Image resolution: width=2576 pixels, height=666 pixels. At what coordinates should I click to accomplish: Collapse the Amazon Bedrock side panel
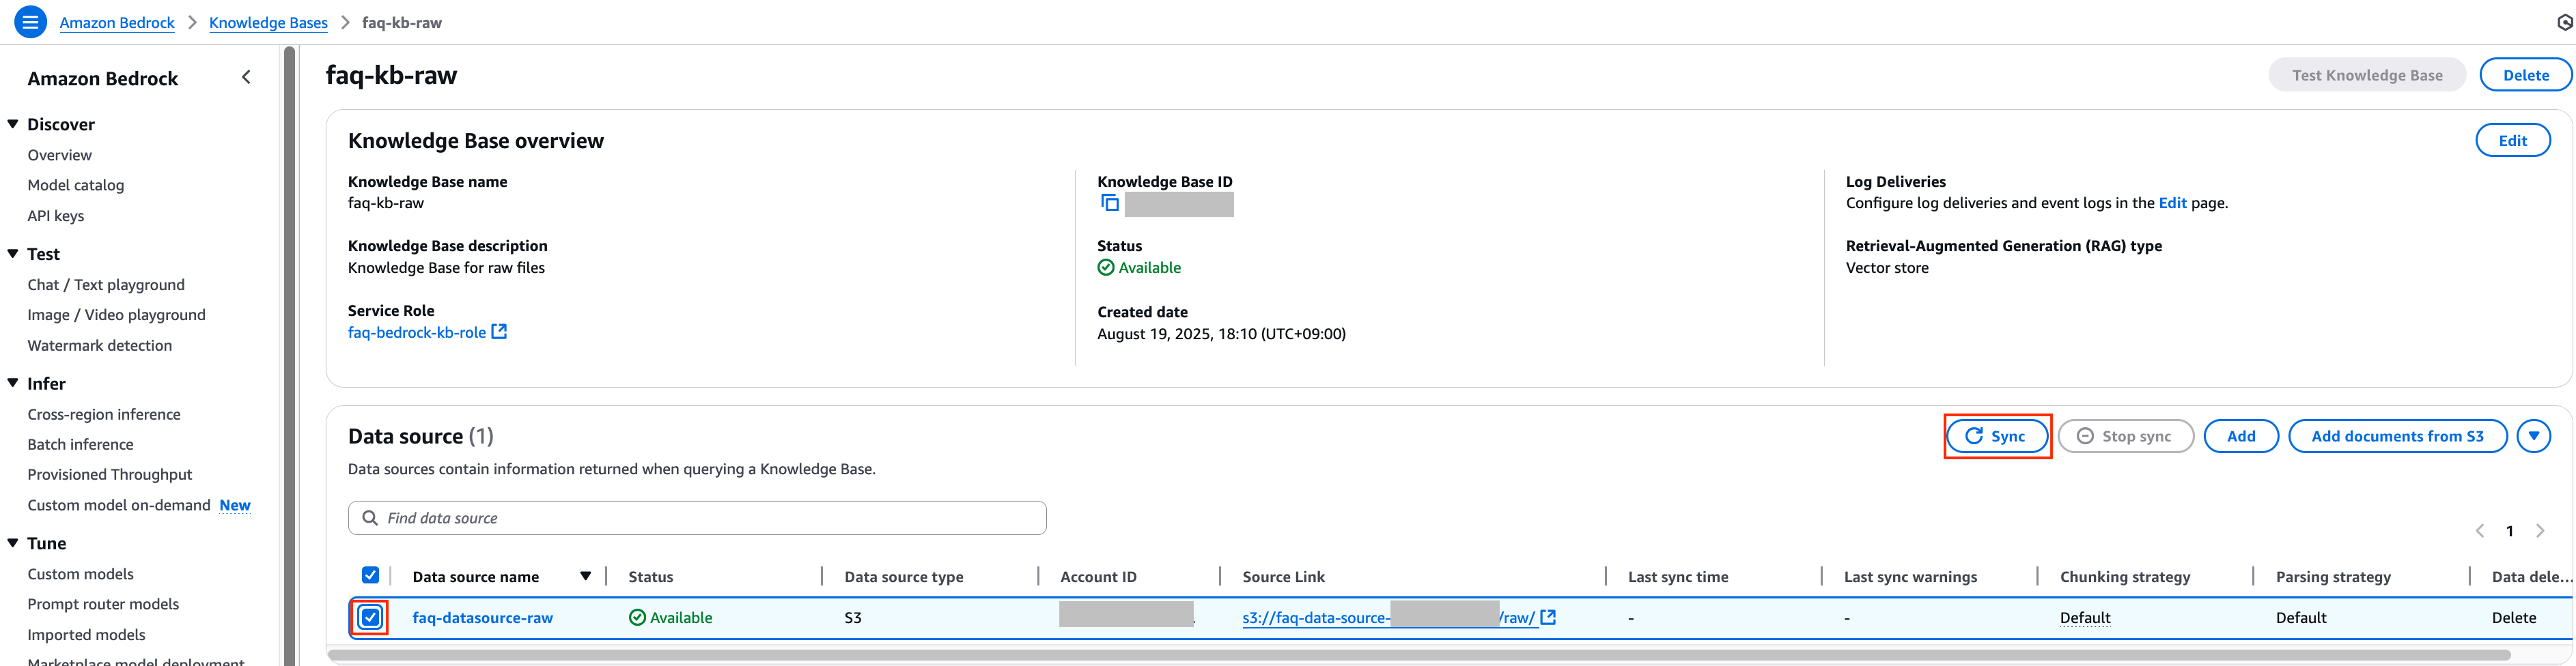coord(246,78)
